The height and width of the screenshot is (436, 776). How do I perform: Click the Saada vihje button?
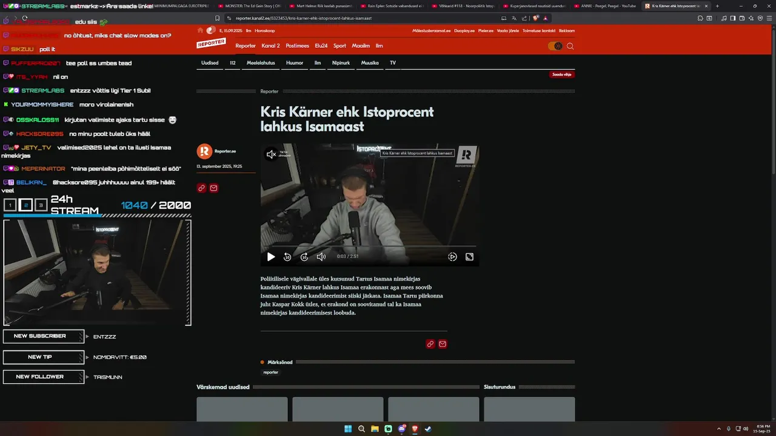click(x=562, y=74)
